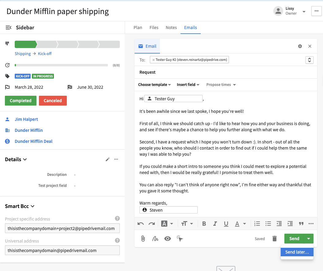
Task: Select the signature squiggle icon
Action: (x=155, y=239)
